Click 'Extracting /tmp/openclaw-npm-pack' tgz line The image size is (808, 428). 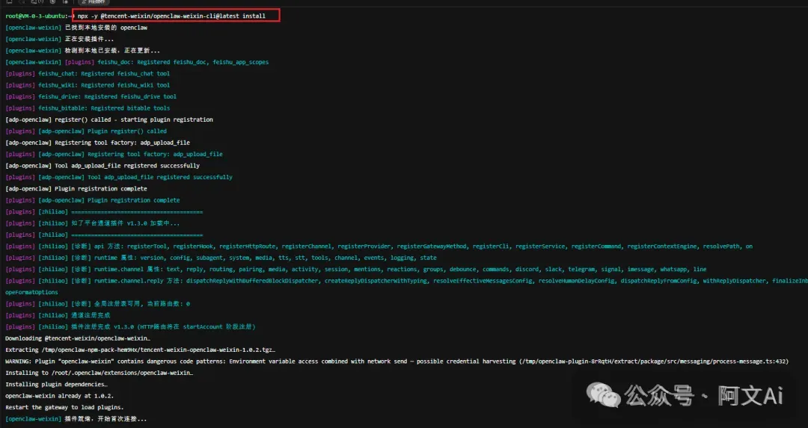pos(140,350)
